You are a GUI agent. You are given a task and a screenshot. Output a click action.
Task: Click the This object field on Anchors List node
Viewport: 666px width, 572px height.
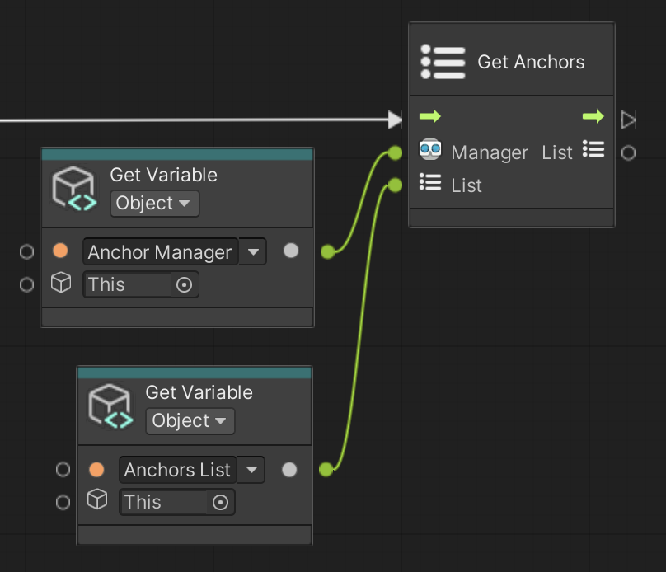pos(163,502)
